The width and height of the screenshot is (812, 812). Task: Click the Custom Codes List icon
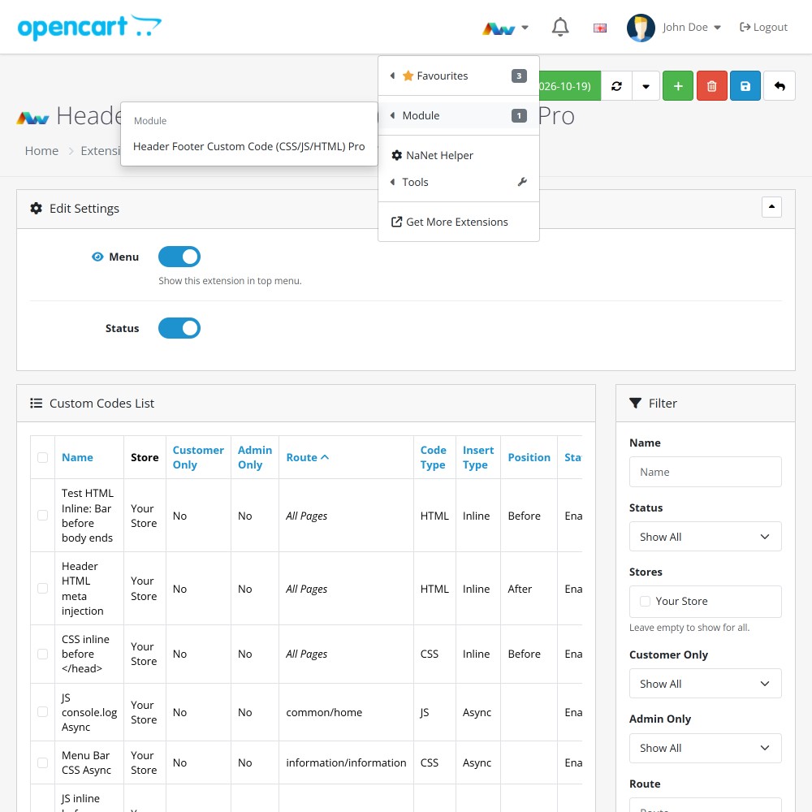click(x=36, y=404)
